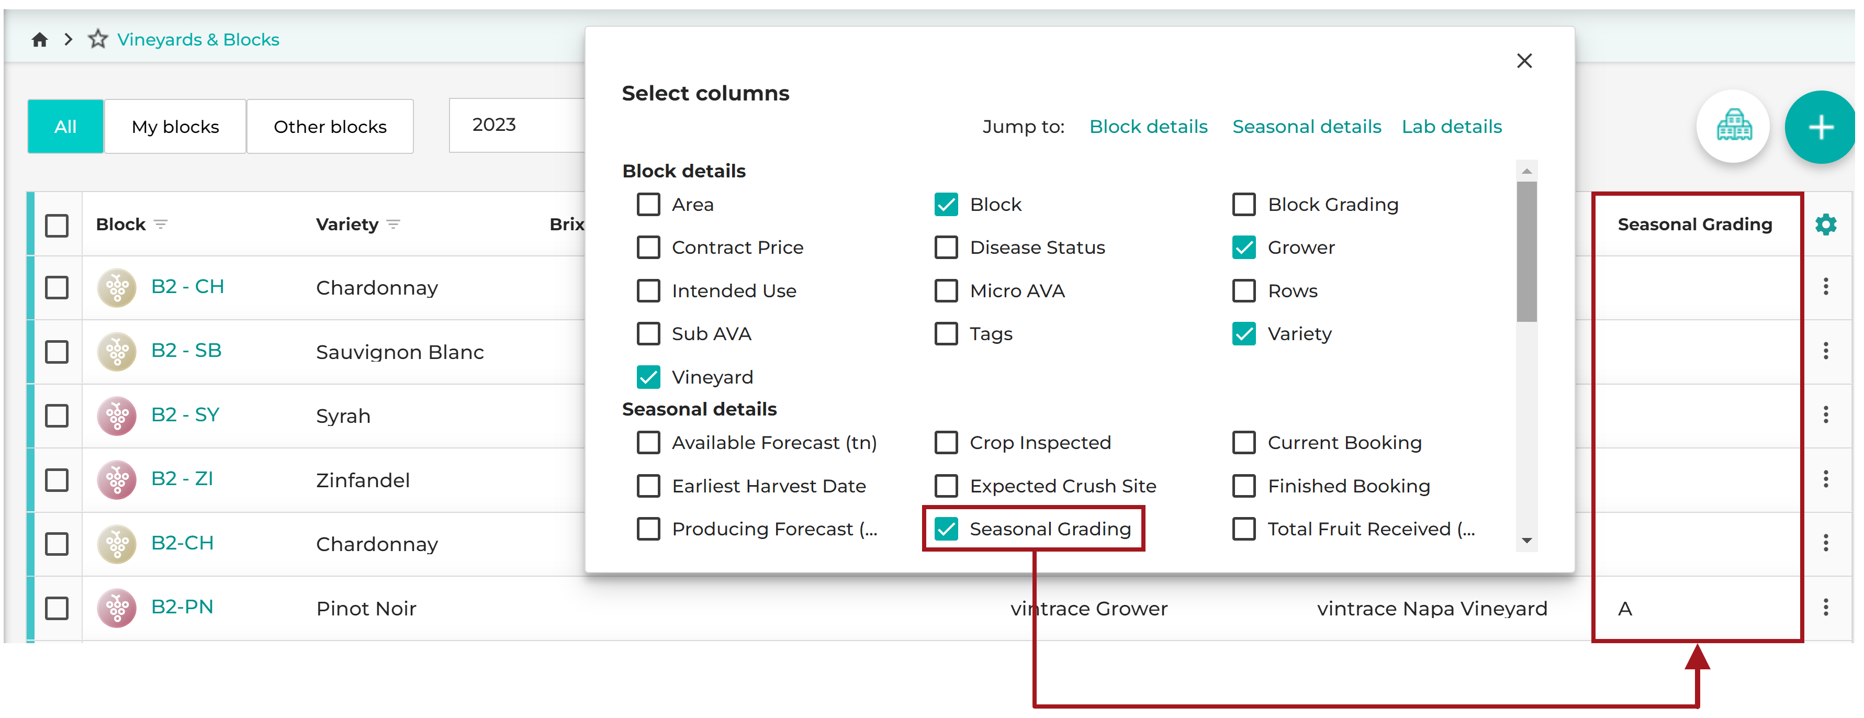Open the Block column filter icon
1864x718 pixels.
click(x=161, y=225)
